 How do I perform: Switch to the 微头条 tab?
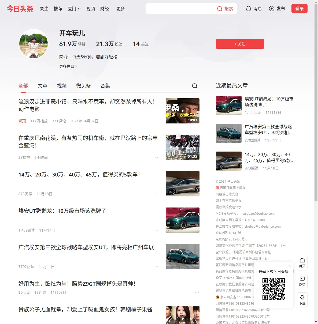tap(84, 86)
